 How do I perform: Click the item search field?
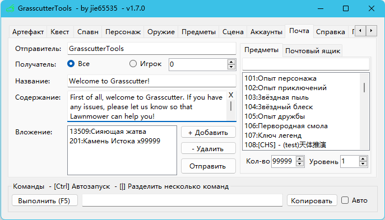[x=305, y=64]
